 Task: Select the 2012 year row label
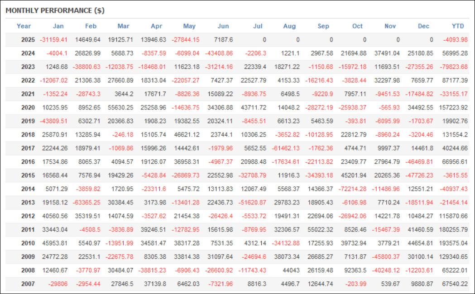click(28, 216)
